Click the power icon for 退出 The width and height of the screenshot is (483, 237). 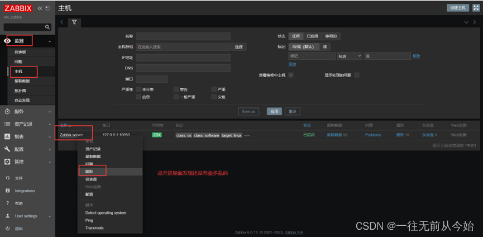click(7, 229)
